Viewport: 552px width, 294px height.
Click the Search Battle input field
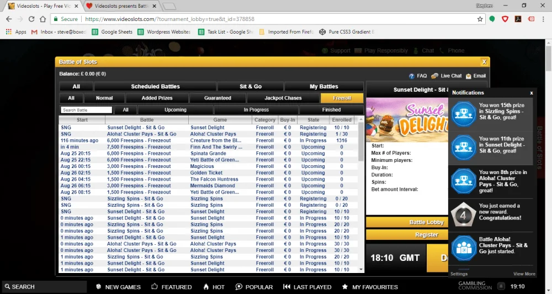point(86,110)
